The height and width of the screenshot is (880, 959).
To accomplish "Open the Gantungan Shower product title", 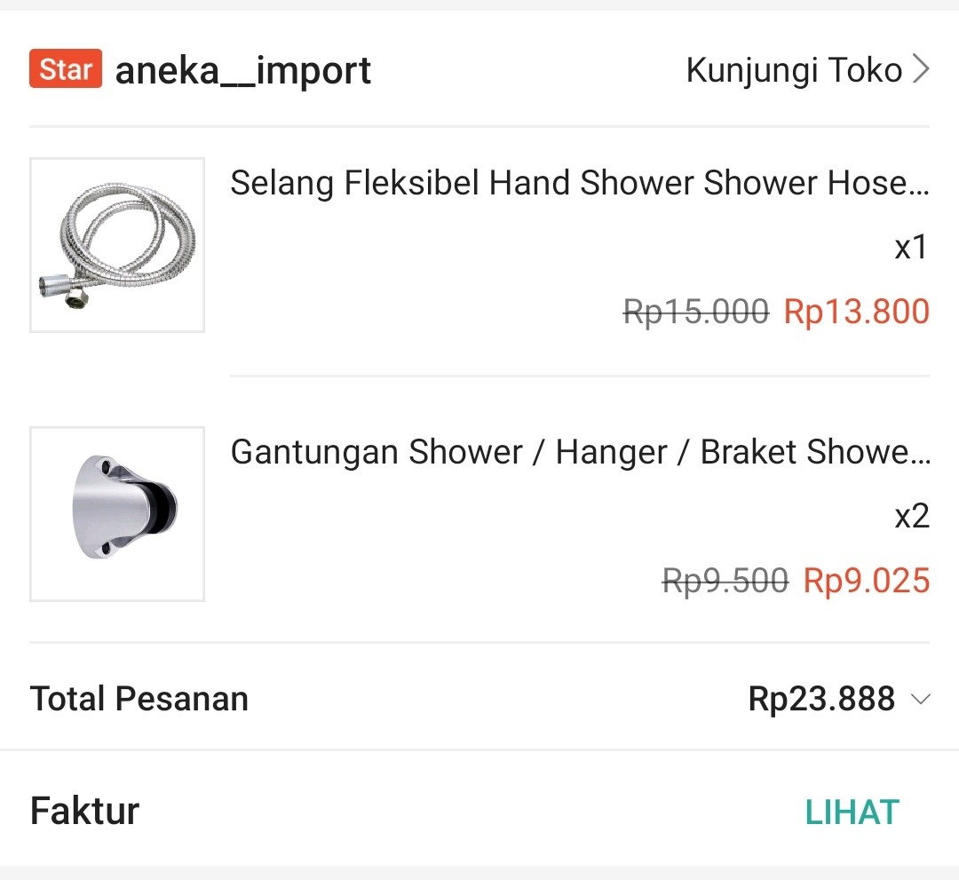I will click(x=577, y=452).
